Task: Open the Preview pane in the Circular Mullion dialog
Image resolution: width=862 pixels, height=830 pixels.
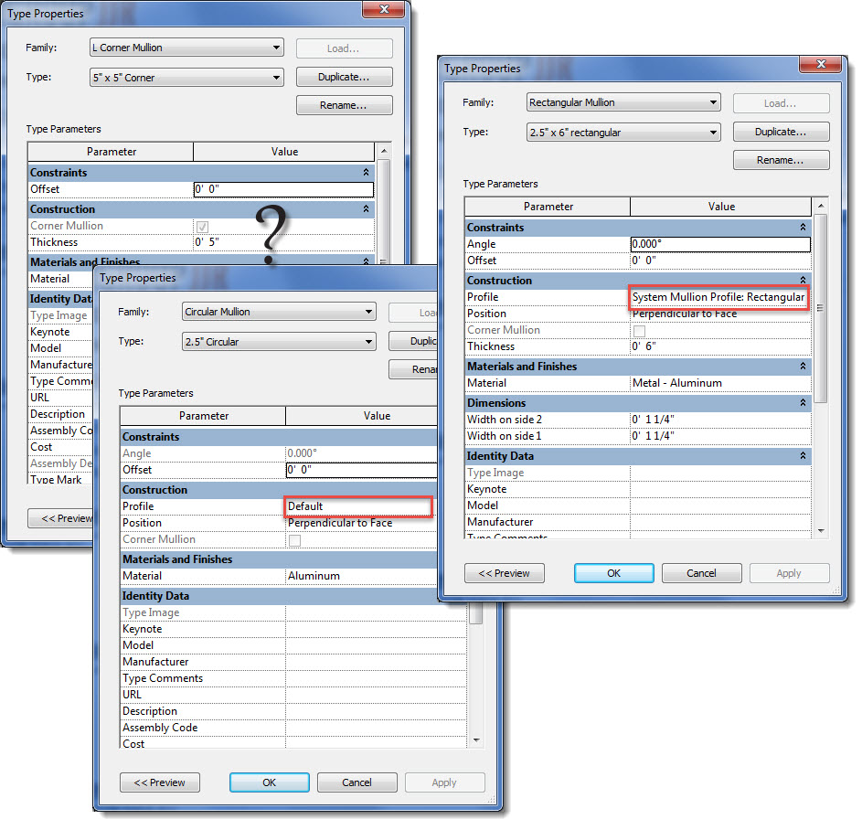Action: (x=159, y=782)
